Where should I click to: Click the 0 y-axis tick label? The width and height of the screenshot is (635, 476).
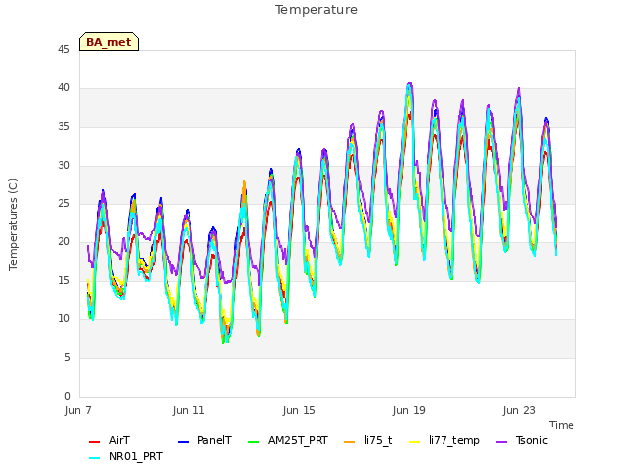click(67, 396)
